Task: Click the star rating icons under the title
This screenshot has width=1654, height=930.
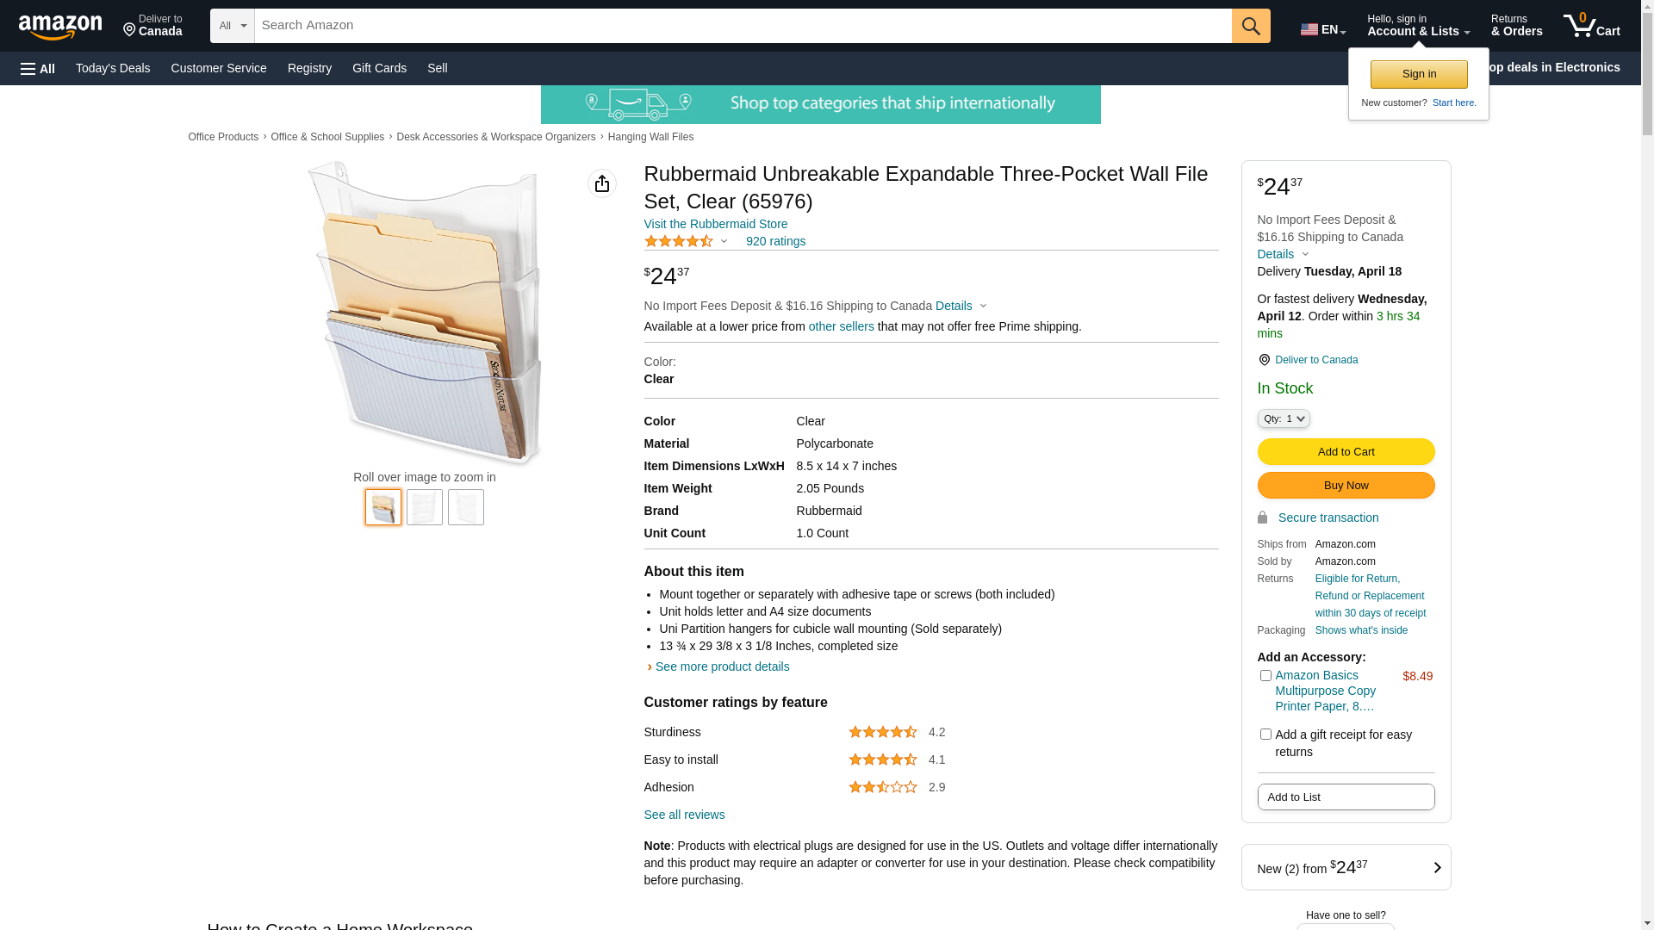Action: coord(679,242)
